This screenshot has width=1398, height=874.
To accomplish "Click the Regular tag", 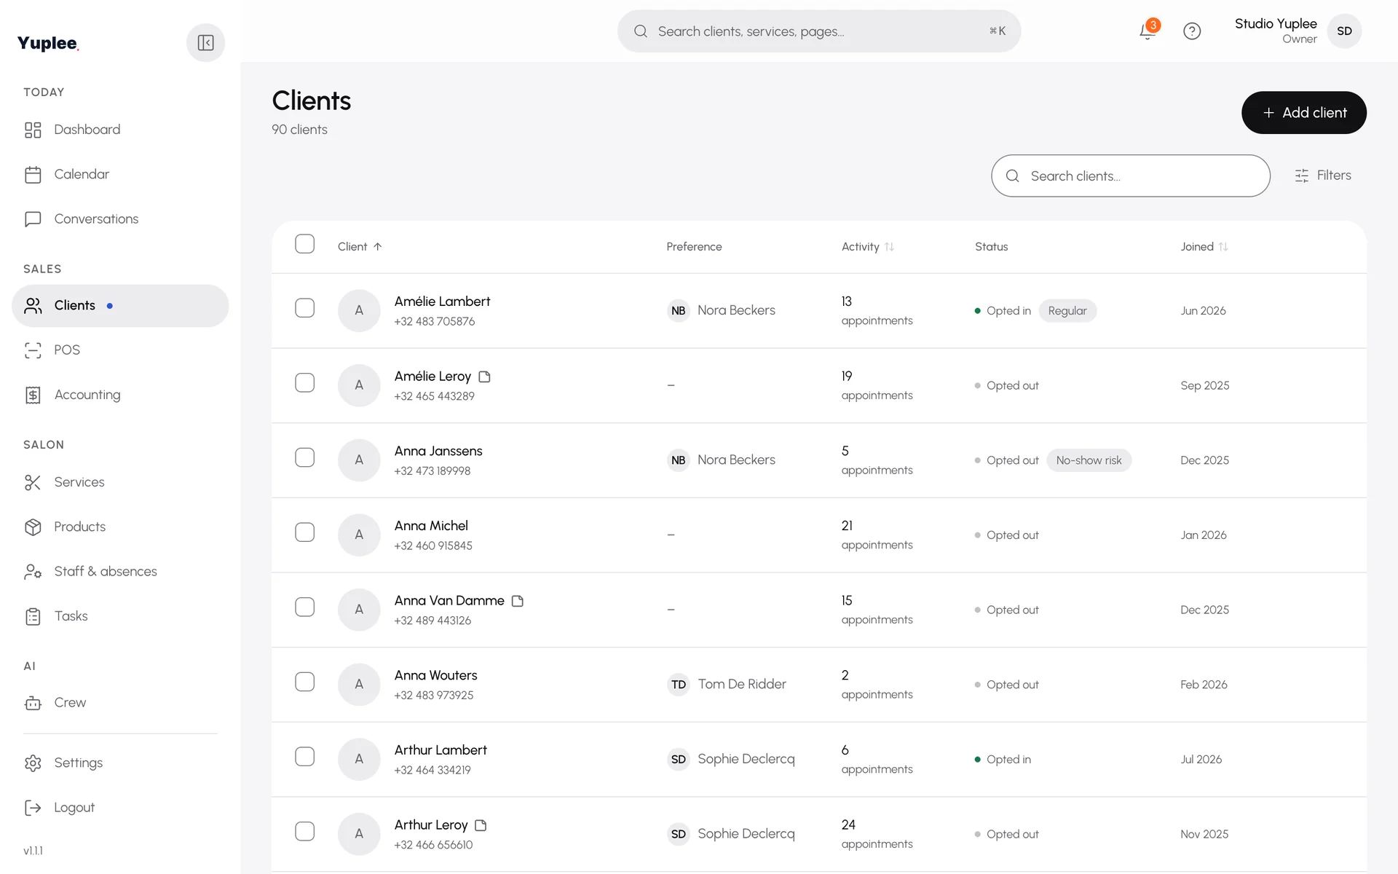I will coord(1067,311).
